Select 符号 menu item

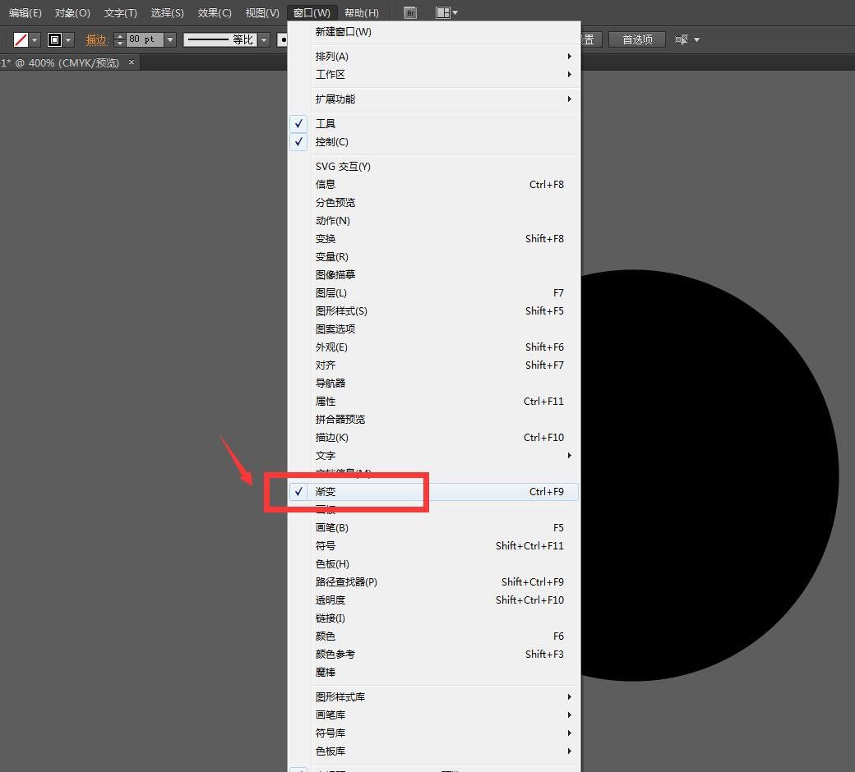(433, 545)
